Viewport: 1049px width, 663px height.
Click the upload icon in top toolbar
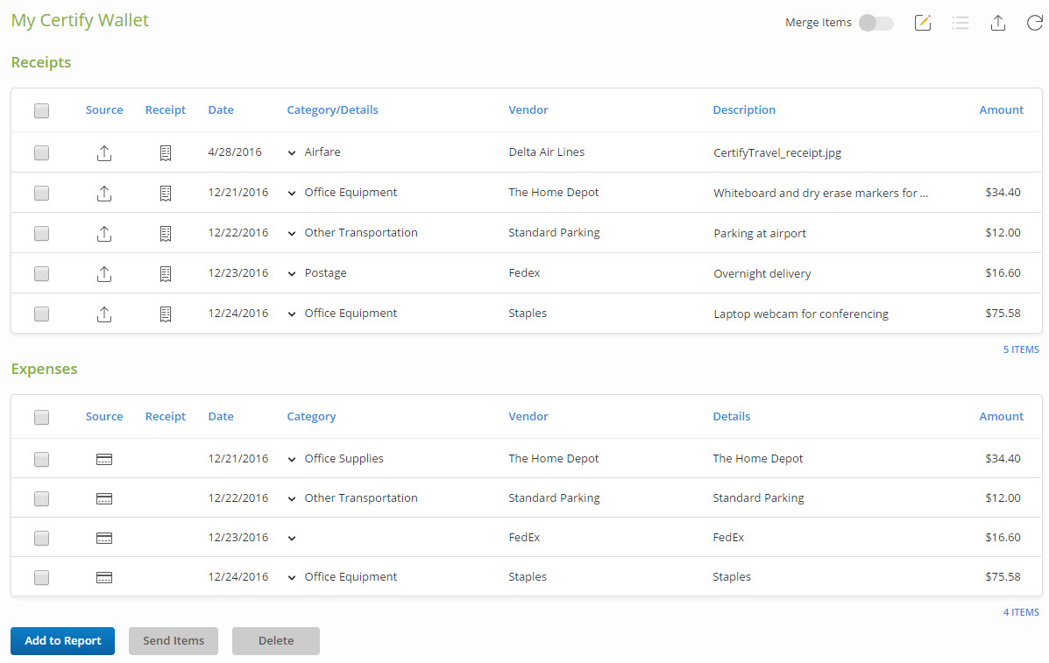997,23
